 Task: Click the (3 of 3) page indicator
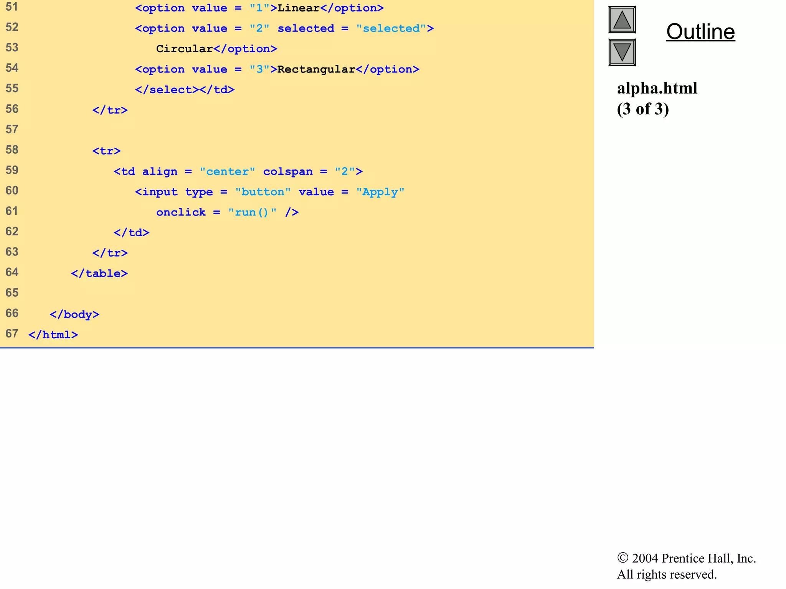pyautogui.click(x=643, y=109)
